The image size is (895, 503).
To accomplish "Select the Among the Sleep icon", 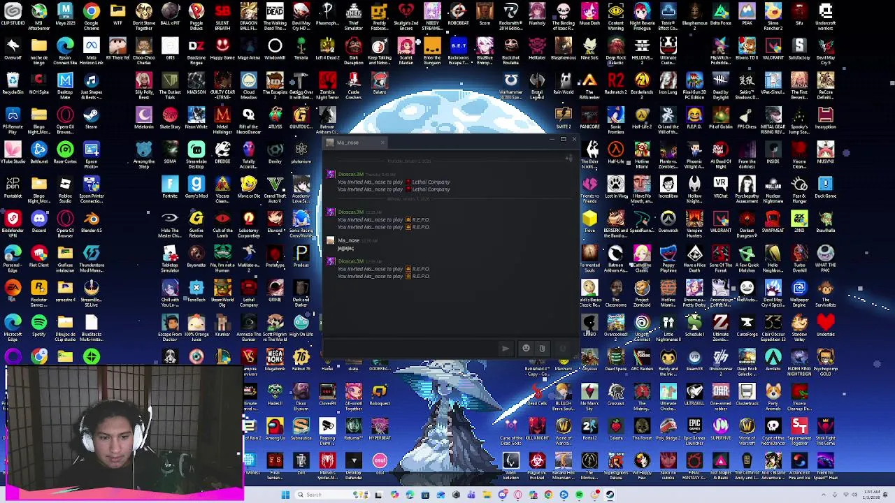I will [144, 153].
